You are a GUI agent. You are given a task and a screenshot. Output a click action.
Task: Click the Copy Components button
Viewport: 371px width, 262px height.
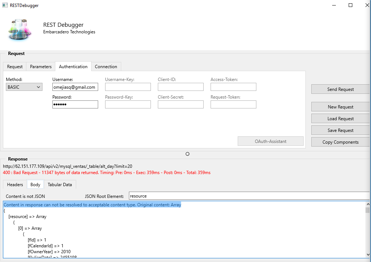coord(341,142)
